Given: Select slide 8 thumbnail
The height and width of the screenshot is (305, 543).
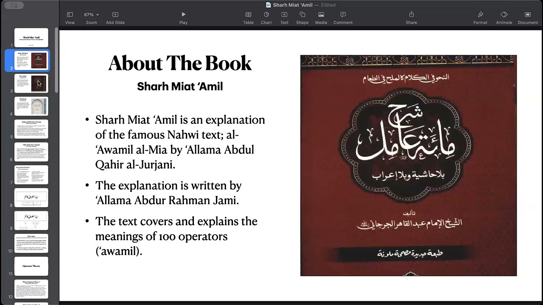Looking at the screenshot, I should tap(31, 197).
